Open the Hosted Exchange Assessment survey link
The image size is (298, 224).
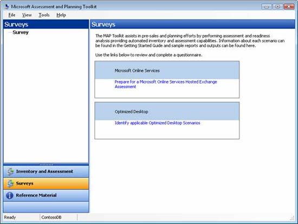(x=166, y=84)
